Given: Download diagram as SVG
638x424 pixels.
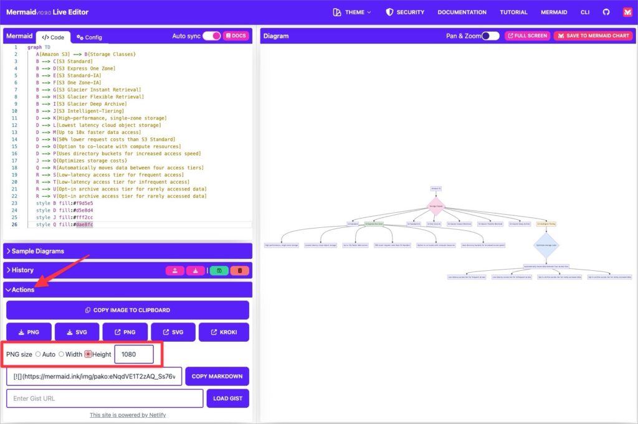Looking at the screenshot, I should 77,332.
